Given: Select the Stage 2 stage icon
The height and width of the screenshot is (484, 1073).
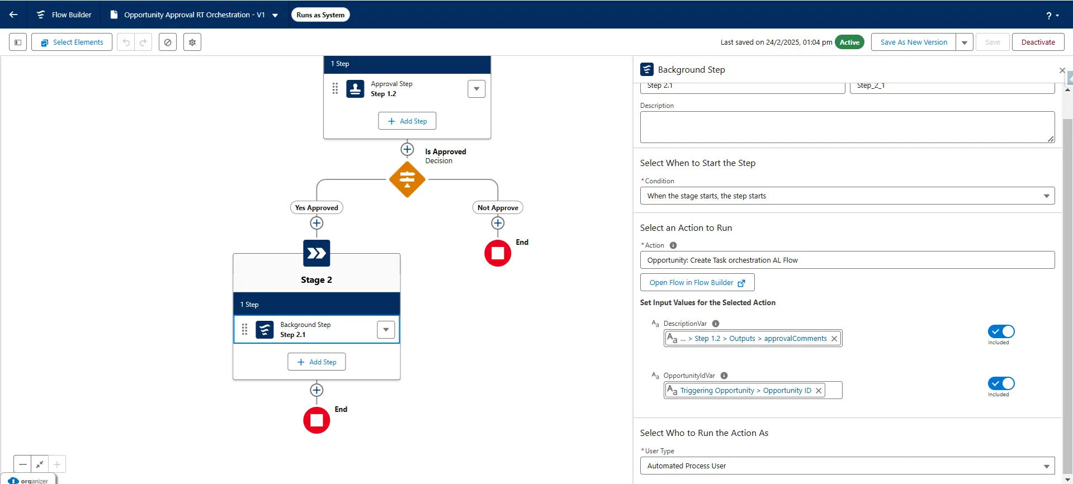Looking at the screenshot, I should click(316, 253).
